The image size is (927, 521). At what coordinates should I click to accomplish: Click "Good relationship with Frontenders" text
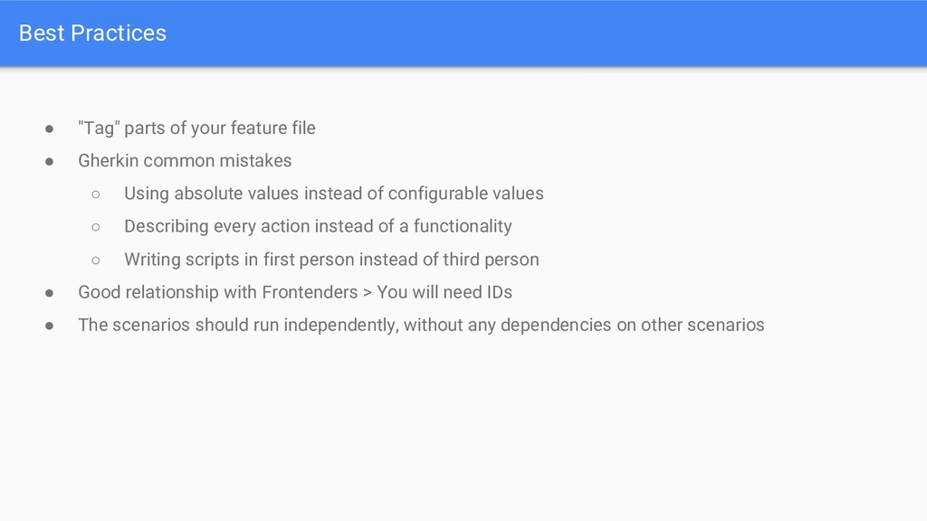coord(218,292)
